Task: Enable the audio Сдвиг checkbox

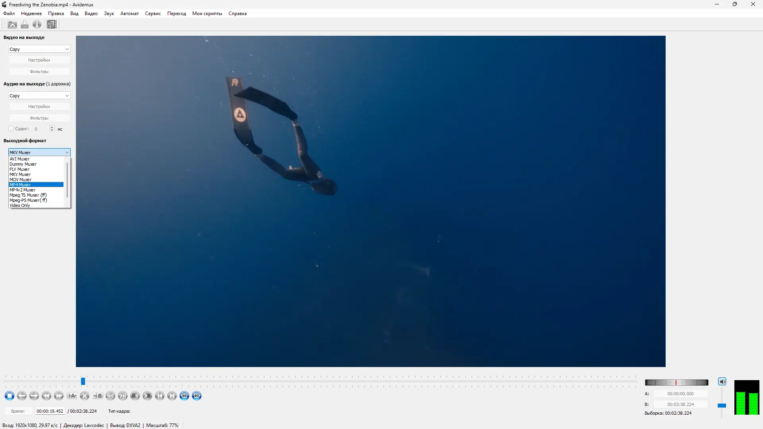Action: pyautogui.click(x=11, y=129)
